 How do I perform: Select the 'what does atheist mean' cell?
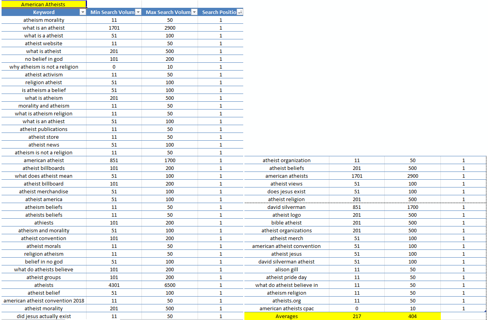click(x=44, y=176)
